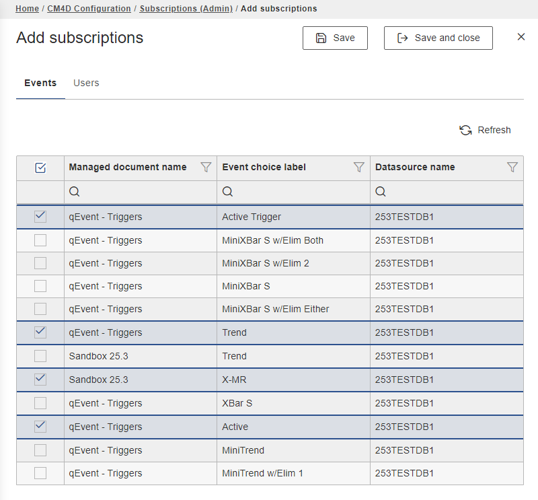This screenshot has width=538, height=500.
Task: Open the CM4D Configuration breadcrumb link
Action: 89,9
